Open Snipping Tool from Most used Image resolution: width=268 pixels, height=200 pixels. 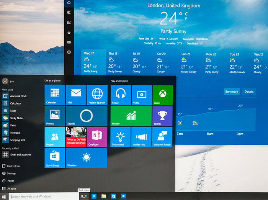click(x=17, y=140)
